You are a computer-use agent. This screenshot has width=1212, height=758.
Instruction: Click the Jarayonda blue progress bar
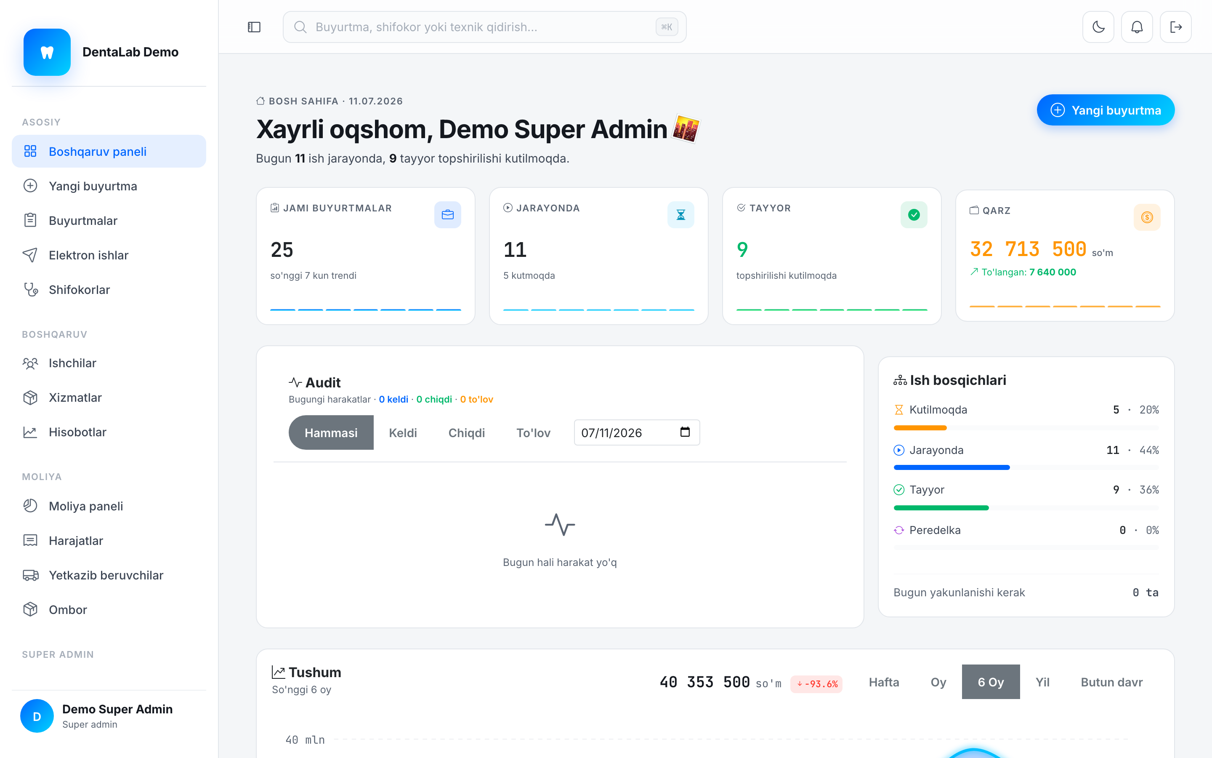tap(952, 467)
